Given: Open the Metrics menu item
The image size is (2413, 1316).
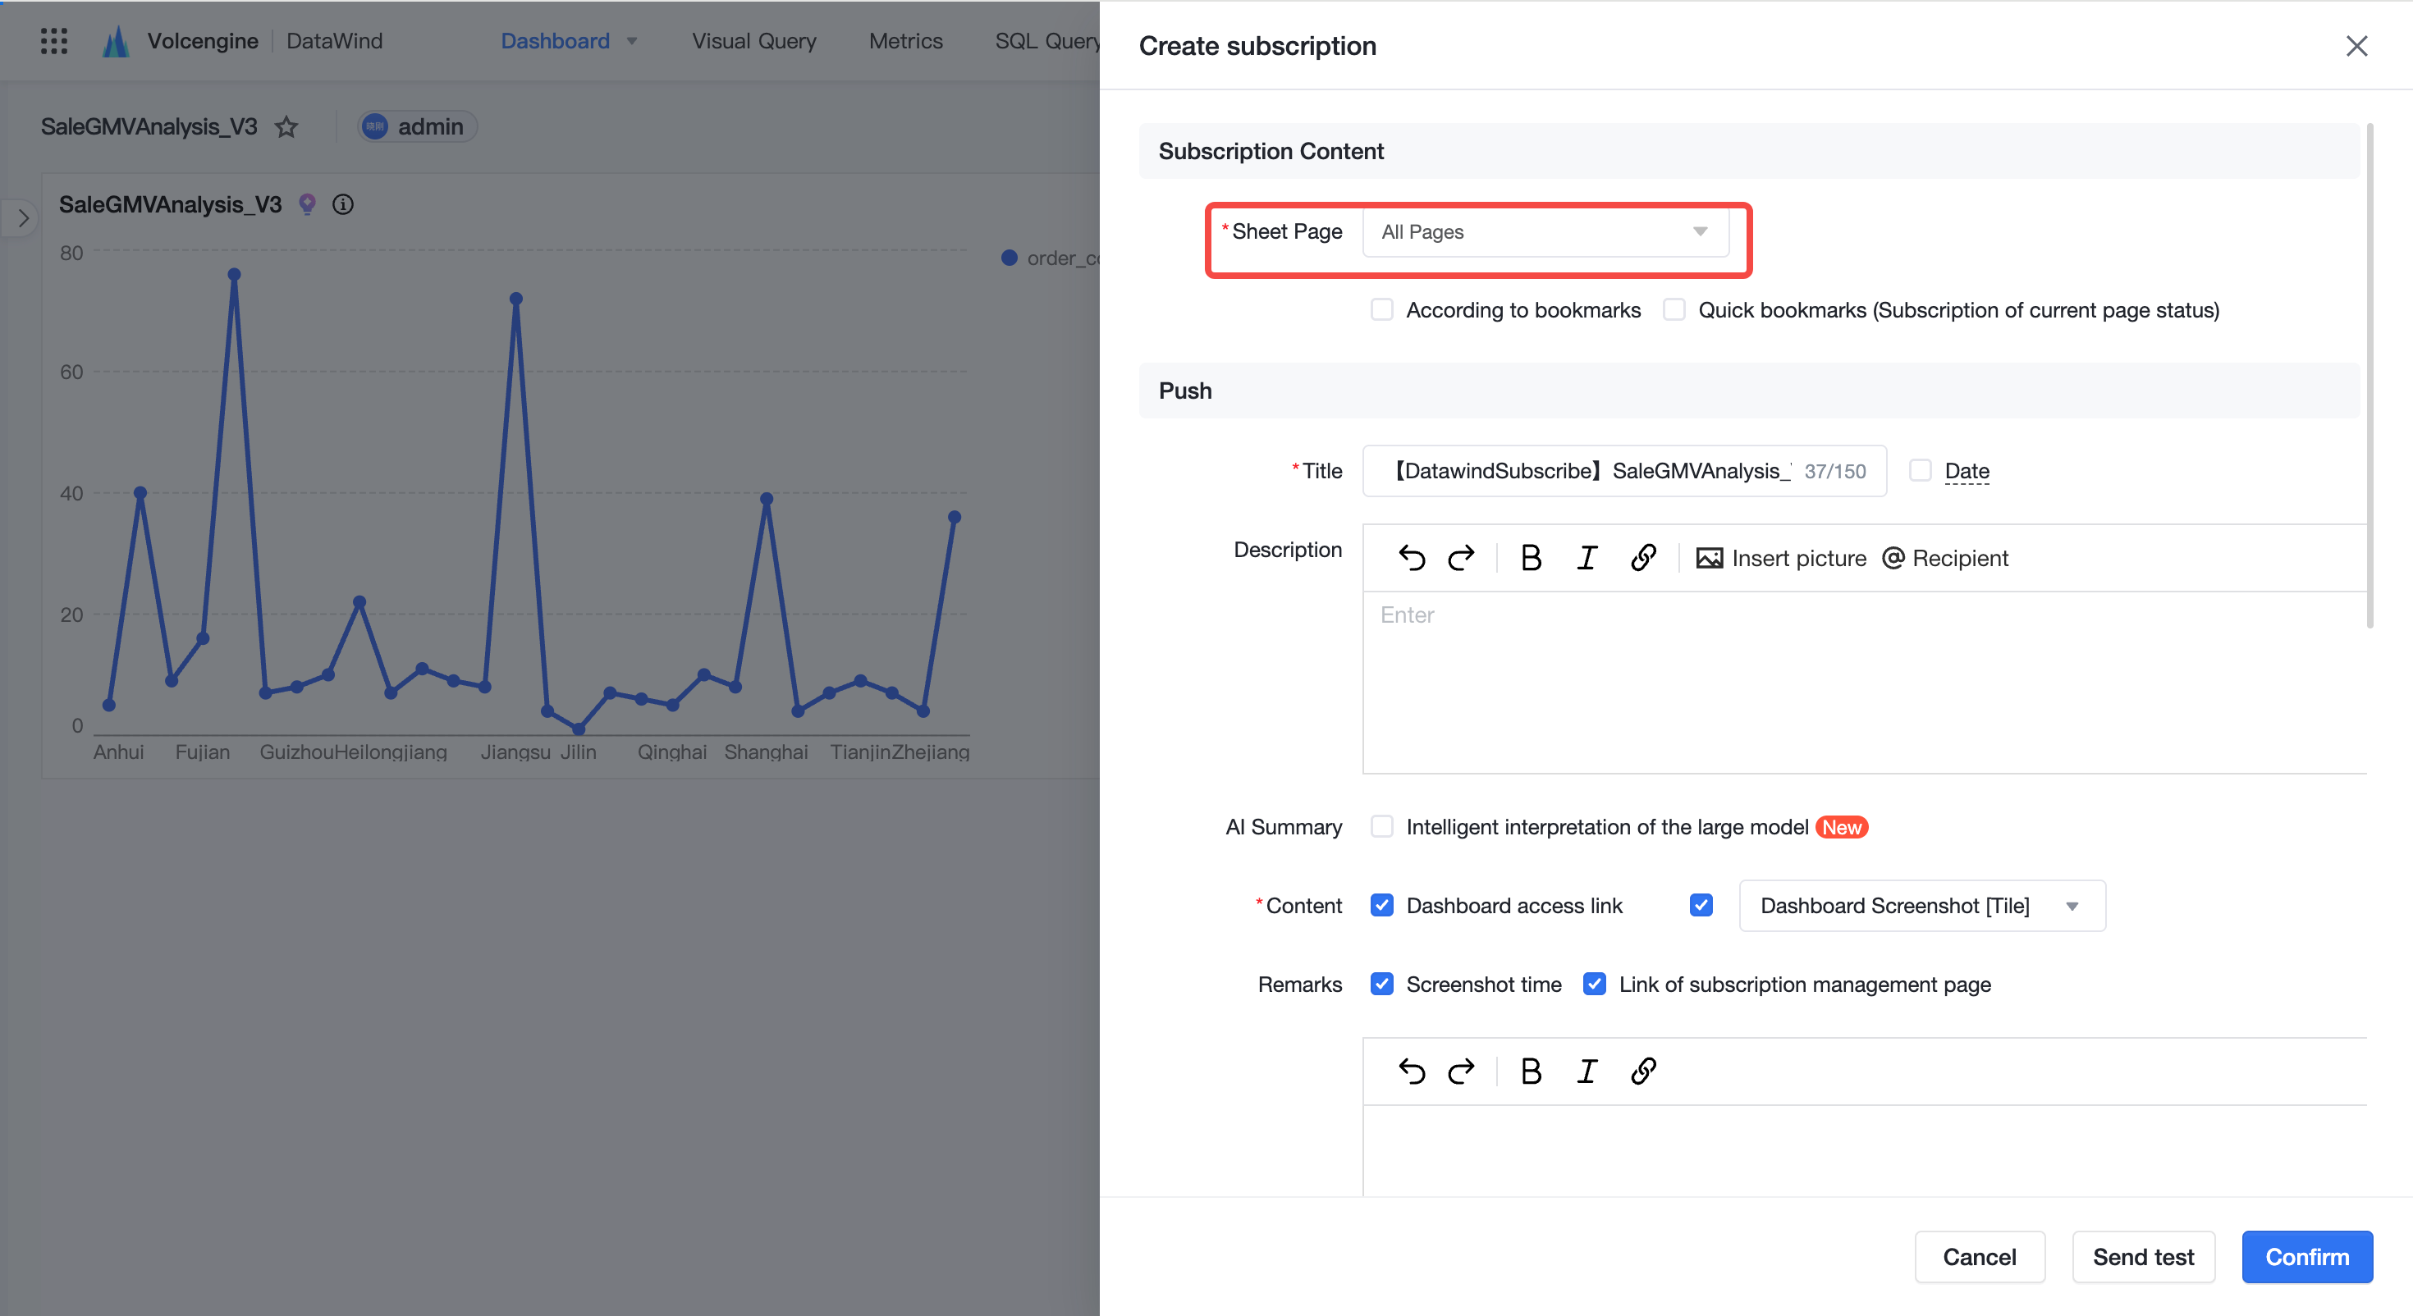Looking at the screenshot, I should (x=904, y=40).
